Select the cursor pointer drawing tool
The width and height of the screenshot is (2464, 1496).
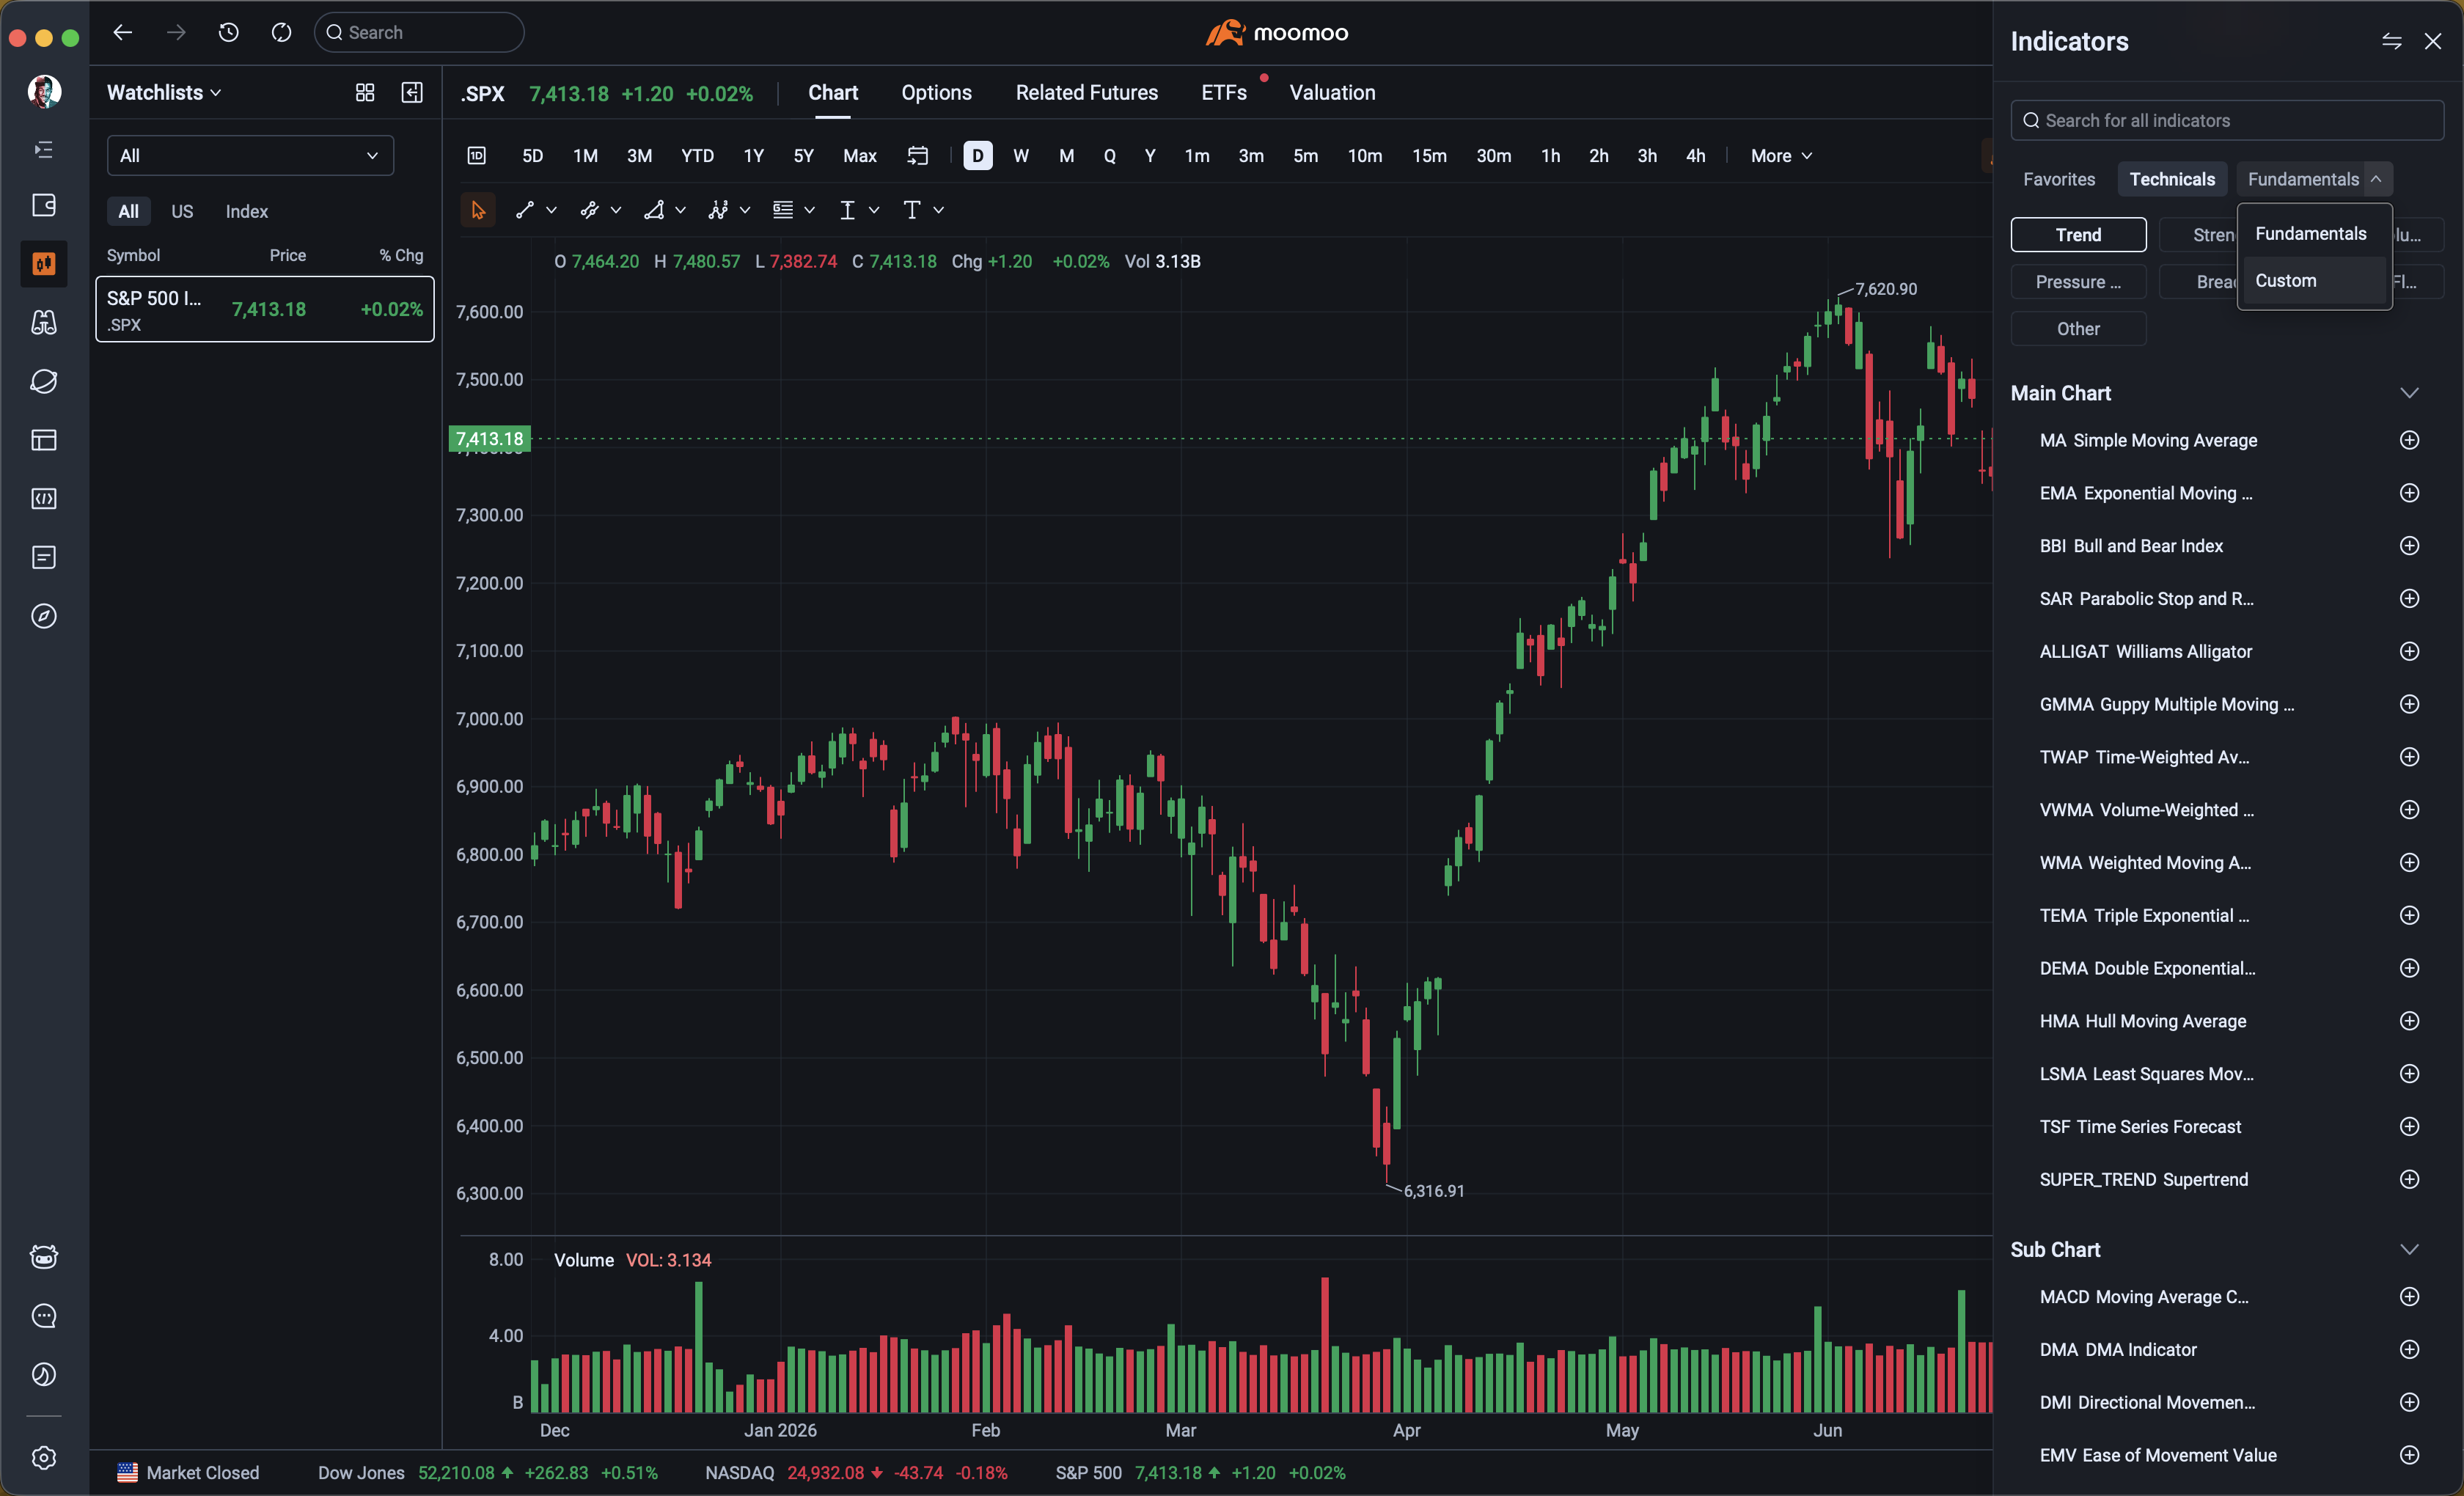[x=478, y=210]
